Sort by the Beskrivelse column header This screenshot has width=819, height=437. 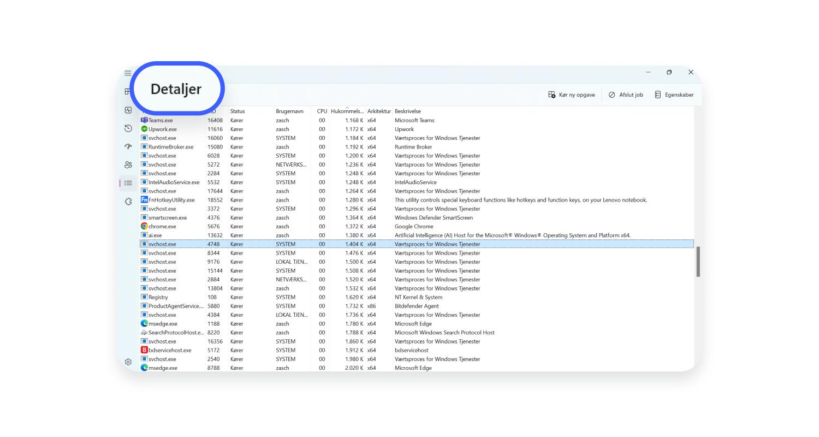408,111
